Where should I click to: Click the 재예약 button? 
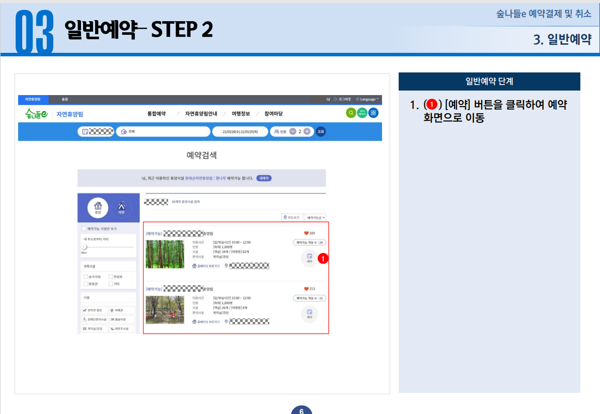coord(264,178)
